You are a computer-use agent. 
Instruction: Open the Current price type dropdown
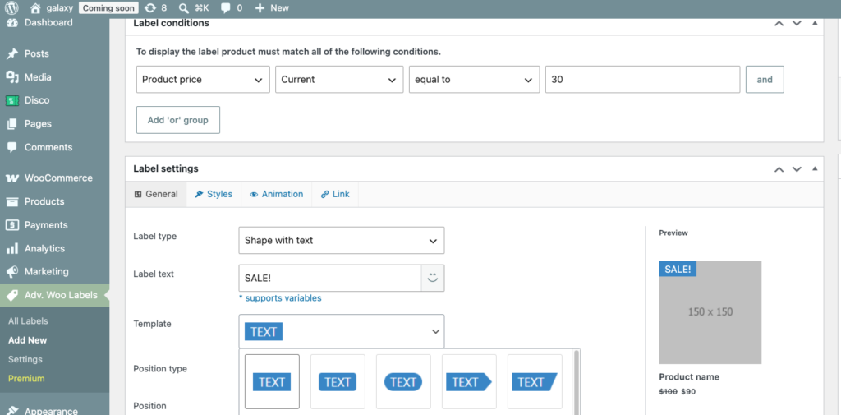coord(339,80)
